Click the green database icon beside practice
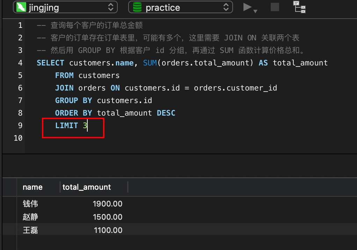This screenshot has width=357, height=250. (x=137, y=7)
